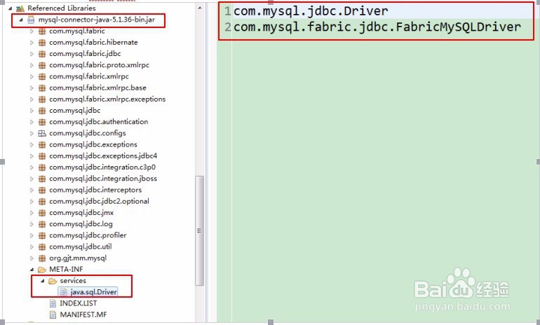Click editor line com.mysql.fabric.jdbc.FabricMySQLDriver
Image resolution: width=540 pixels, height=325 pixels.
377,27
